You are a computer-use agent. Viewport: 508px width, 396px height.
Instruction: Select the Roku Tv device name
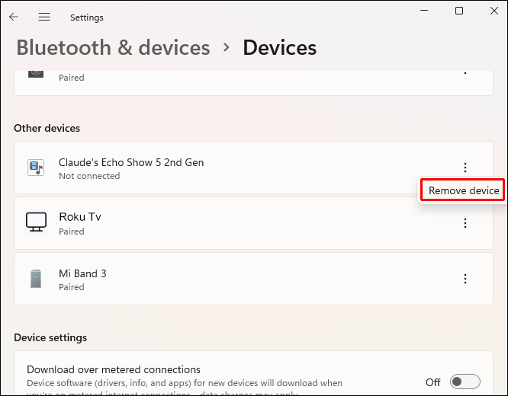pos(80,217)
